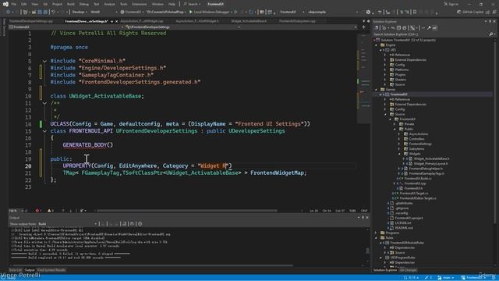Viewport: 499px width, 281px height.
Task: Click Solution Explorer show all files icon
Action: click(x=404, y=28)
